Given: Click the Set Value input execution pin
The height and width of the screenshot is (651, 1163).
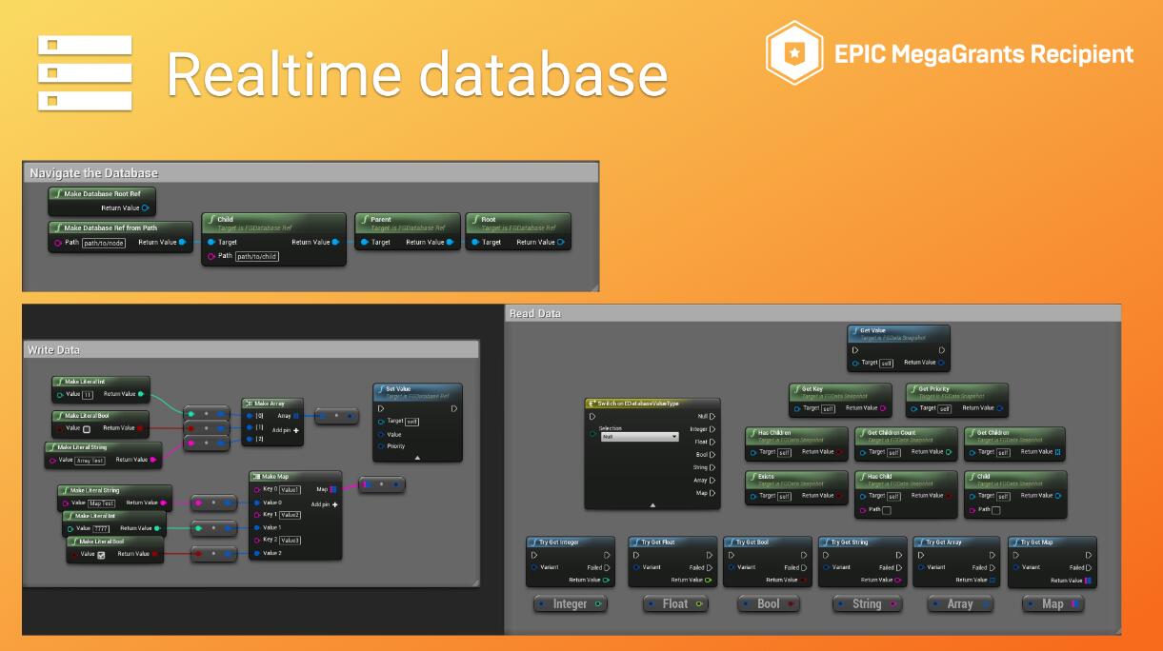Looking at the screenshot, I should click(381, 408).
